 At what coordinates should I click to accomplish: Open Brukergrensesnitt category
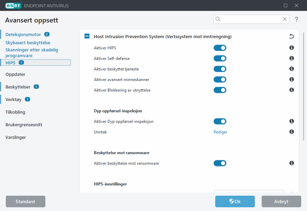(24, 125)
